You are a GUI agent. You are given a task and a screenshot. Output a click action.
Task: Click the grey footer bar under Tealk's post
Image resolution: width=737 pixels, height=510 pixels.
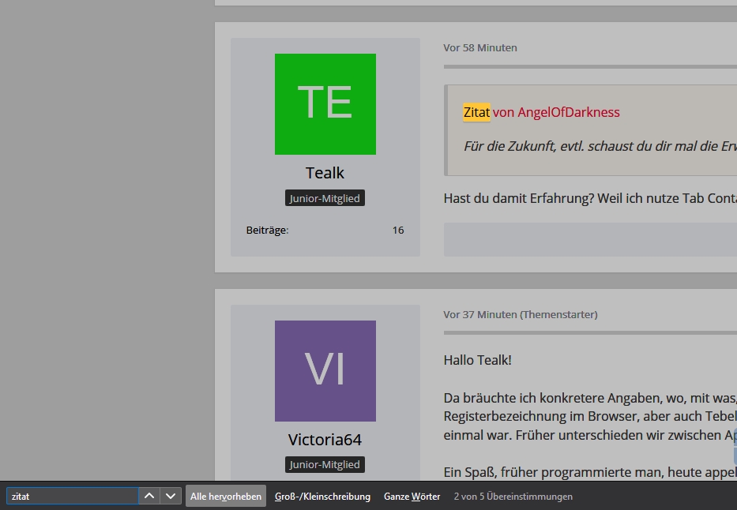click(589, 239)
